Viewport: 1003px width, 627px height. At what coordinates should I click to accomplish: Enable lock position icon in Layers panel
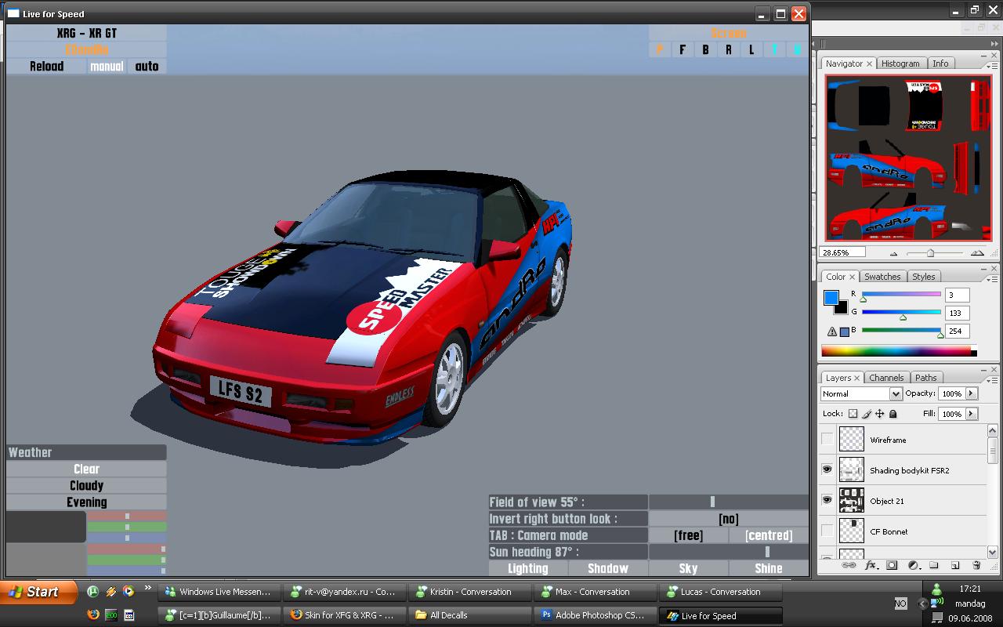pos(879,414)
